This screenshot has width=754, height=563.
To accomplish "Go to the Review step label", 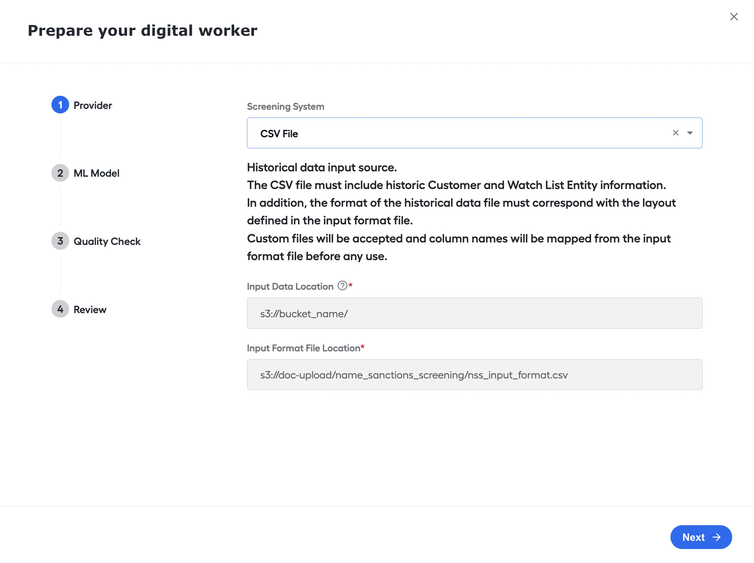I will [90, 310].
